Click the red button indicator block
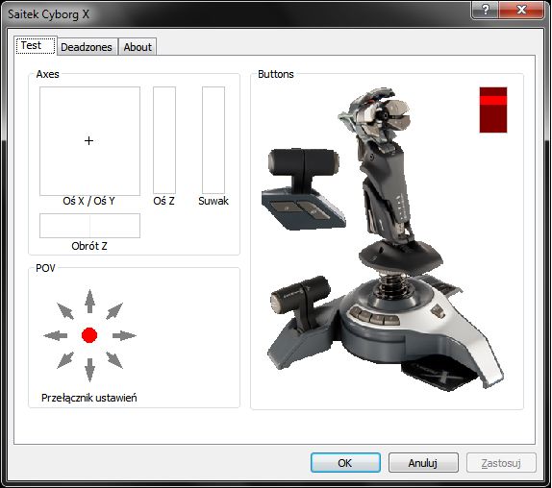The width and height of the screenshot is (552, 488). point(493,110)
